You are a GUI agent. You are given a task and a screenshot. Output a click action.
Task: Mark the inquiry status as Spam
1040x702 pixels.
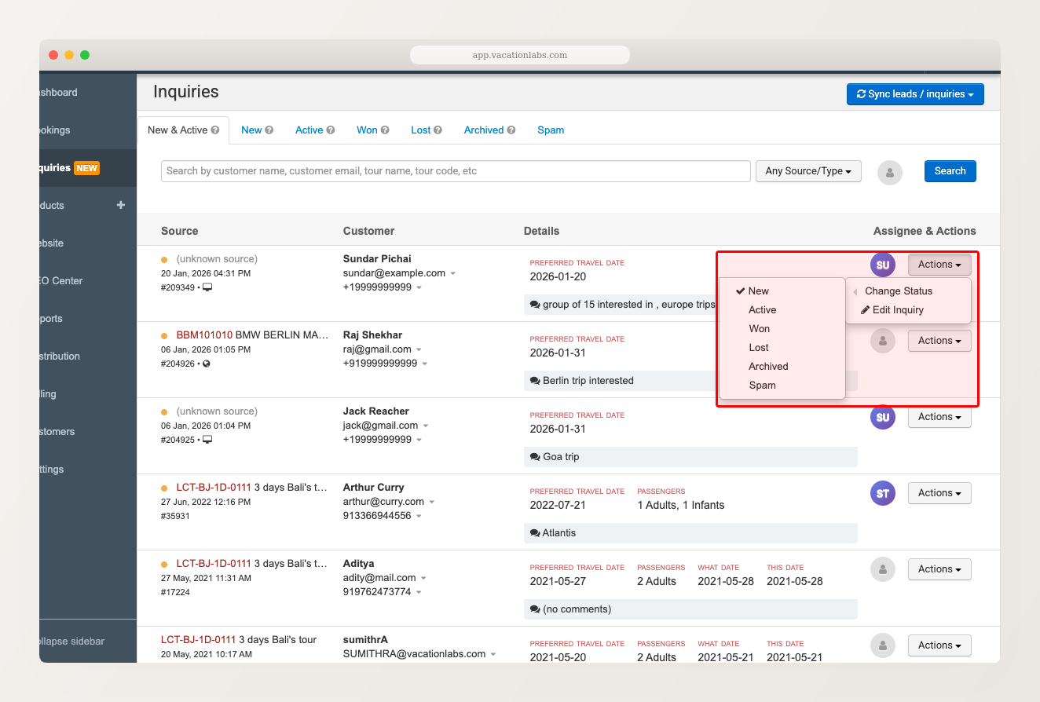pyautogui.click(x=762, y=385)
